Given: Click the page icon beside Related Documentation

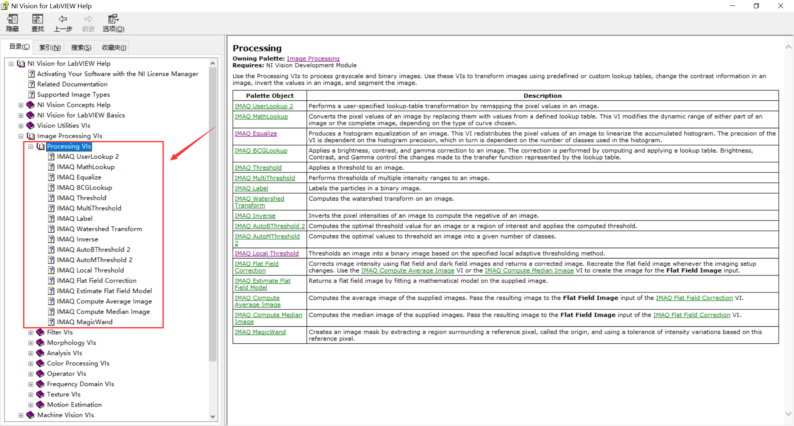Looking at the screenshot, I should click(x=31, y=84).
